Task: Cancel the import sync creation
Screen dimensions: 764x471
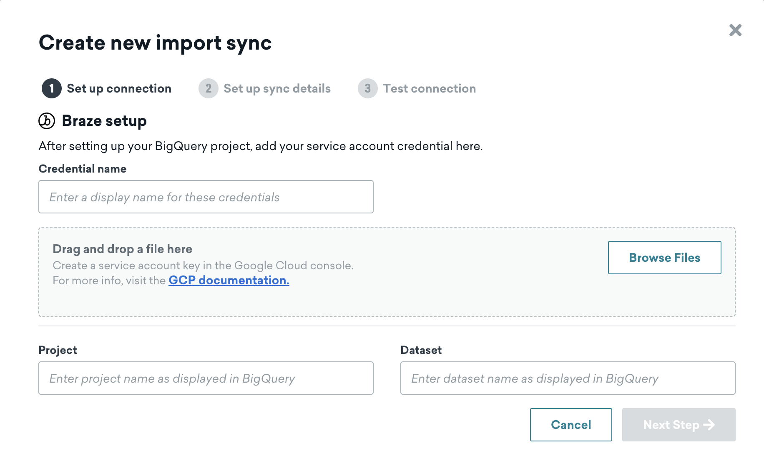Action: [x=570, y=425]
